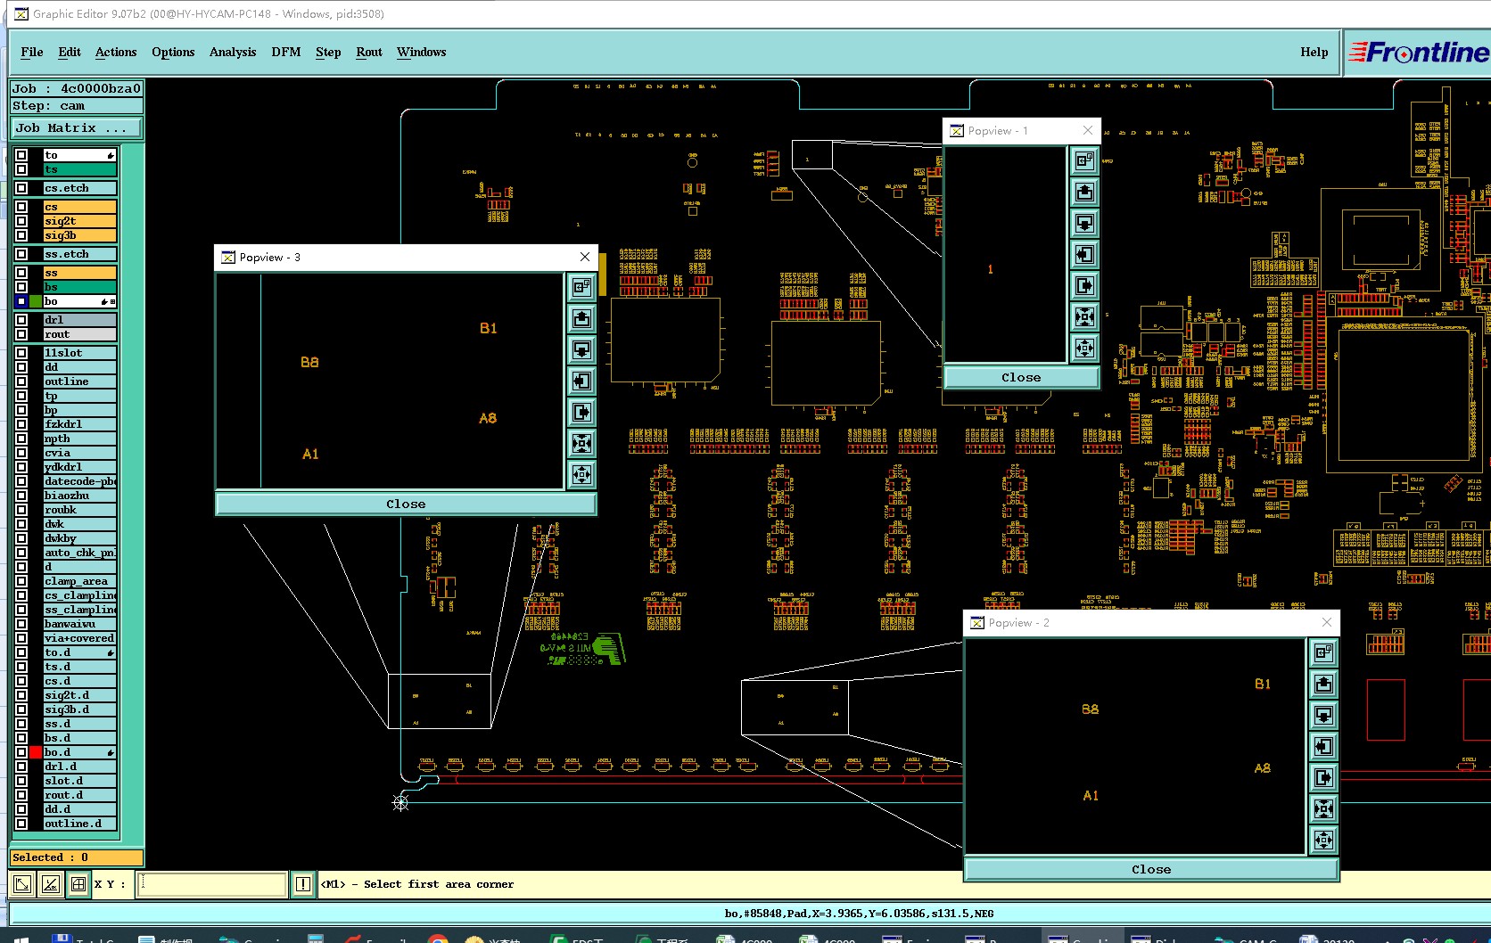Toggle the checkbox for layer 'ss.etch'
This screenshot has width=1491, height=943.
tap(21, 254)
